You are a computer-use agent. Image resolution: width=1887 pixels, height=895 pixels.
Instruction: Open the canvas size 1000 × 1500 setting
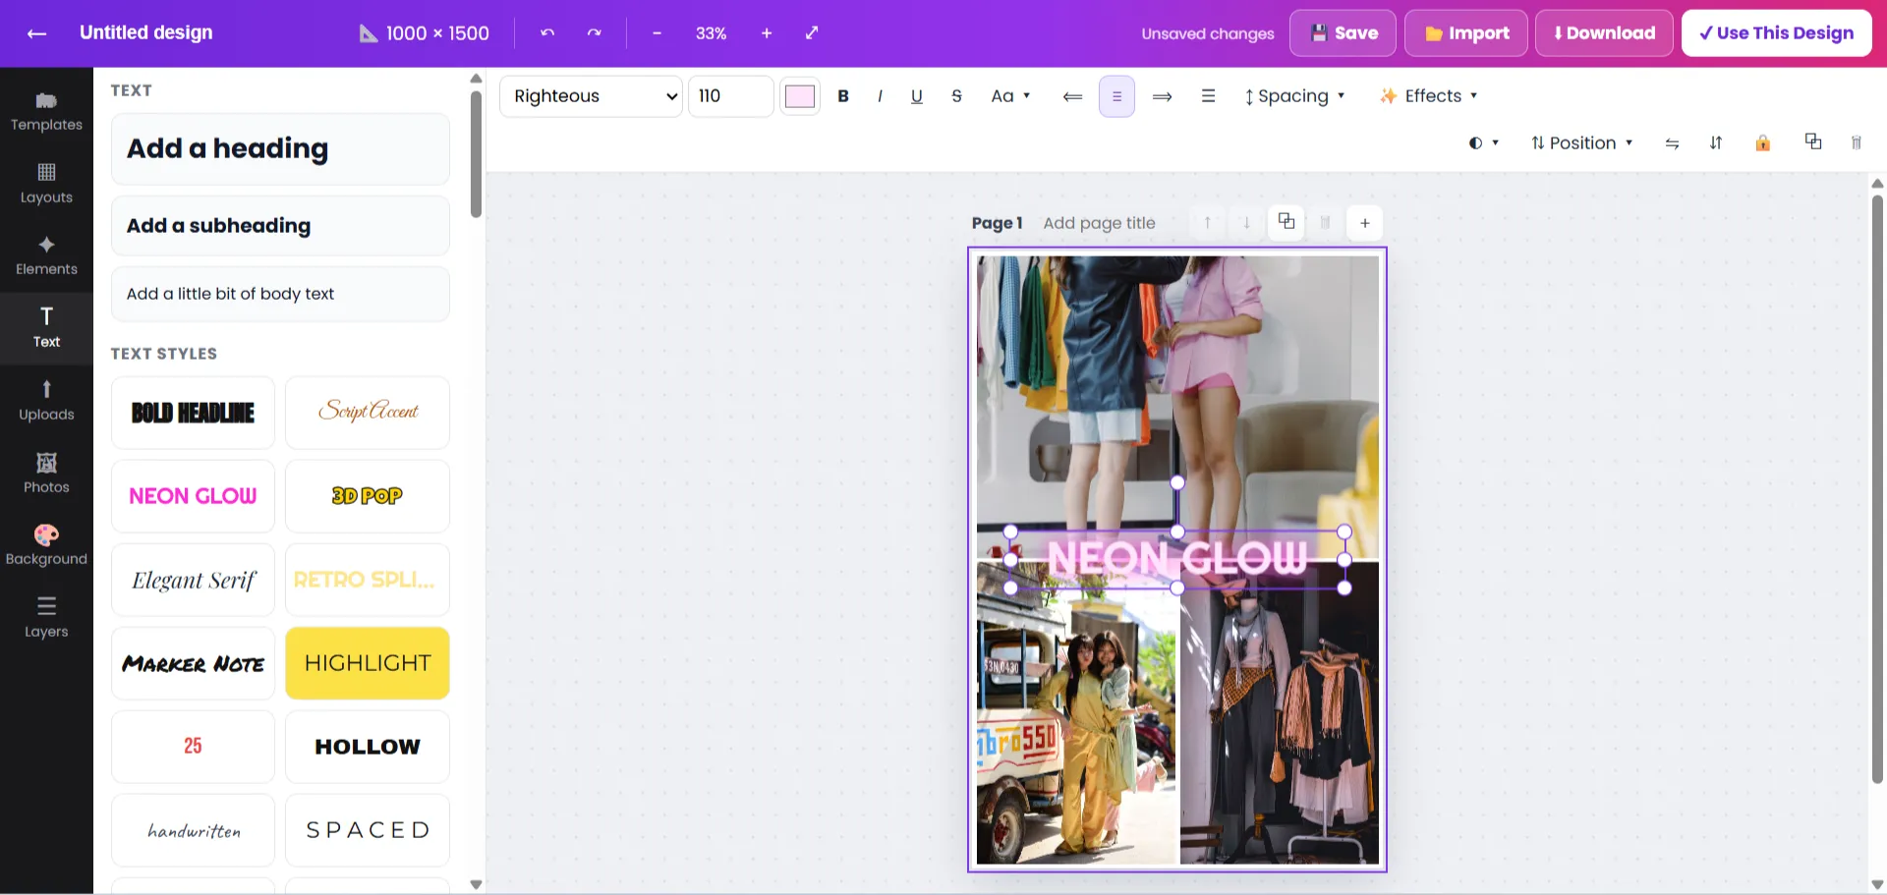click(x=425, y=33)
